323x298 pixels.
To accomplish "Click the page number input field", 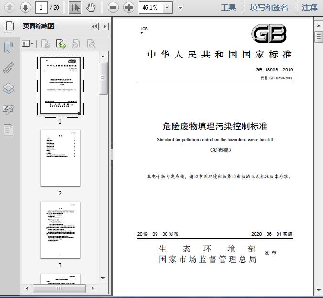I will pyautogui.click(x=42, y=8).
